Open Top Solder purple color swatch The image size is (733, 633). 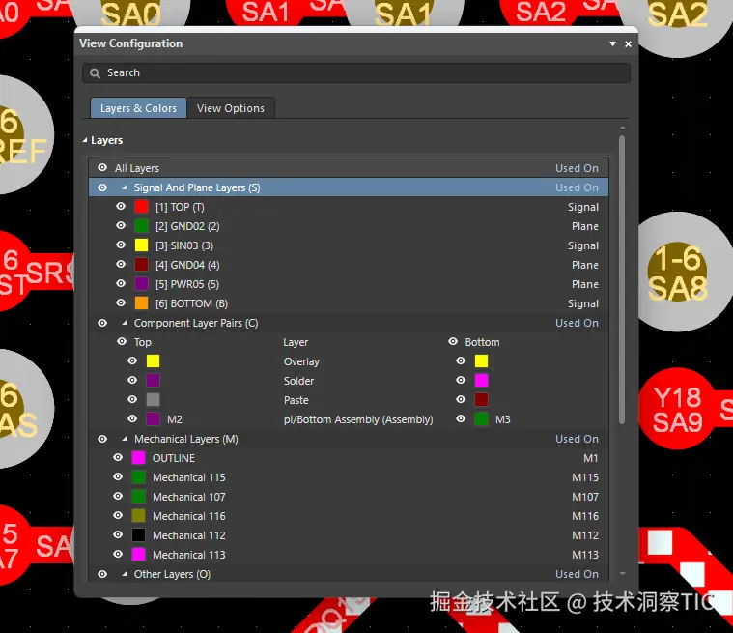pos(153,381)
